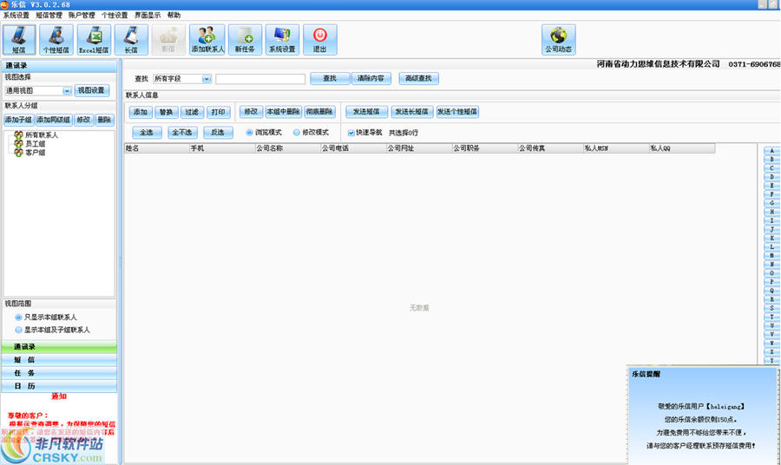Click the 高级查找 advanced search button
The height and width of the screenshot is (465, 781).
point(419,79)
